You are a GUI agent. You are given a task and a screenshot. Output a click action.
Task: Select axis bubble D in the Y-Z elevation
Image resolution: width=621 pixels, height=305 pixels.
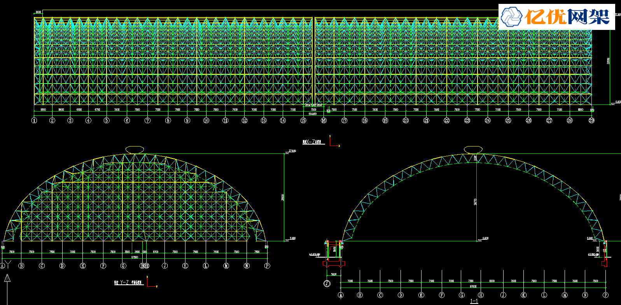coord(62,266)
